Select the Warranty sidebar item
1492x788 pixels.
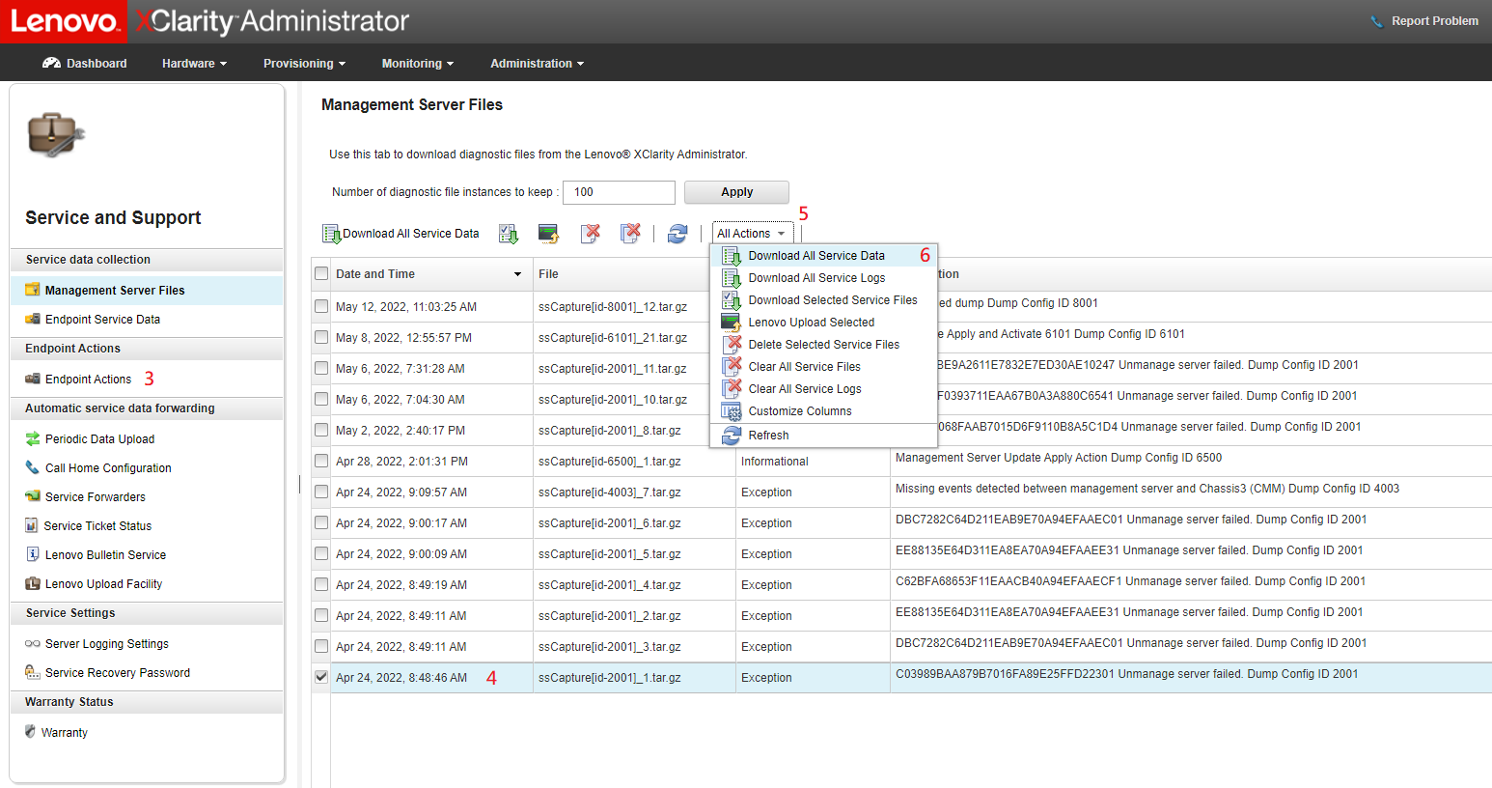[x=64, y=732]
